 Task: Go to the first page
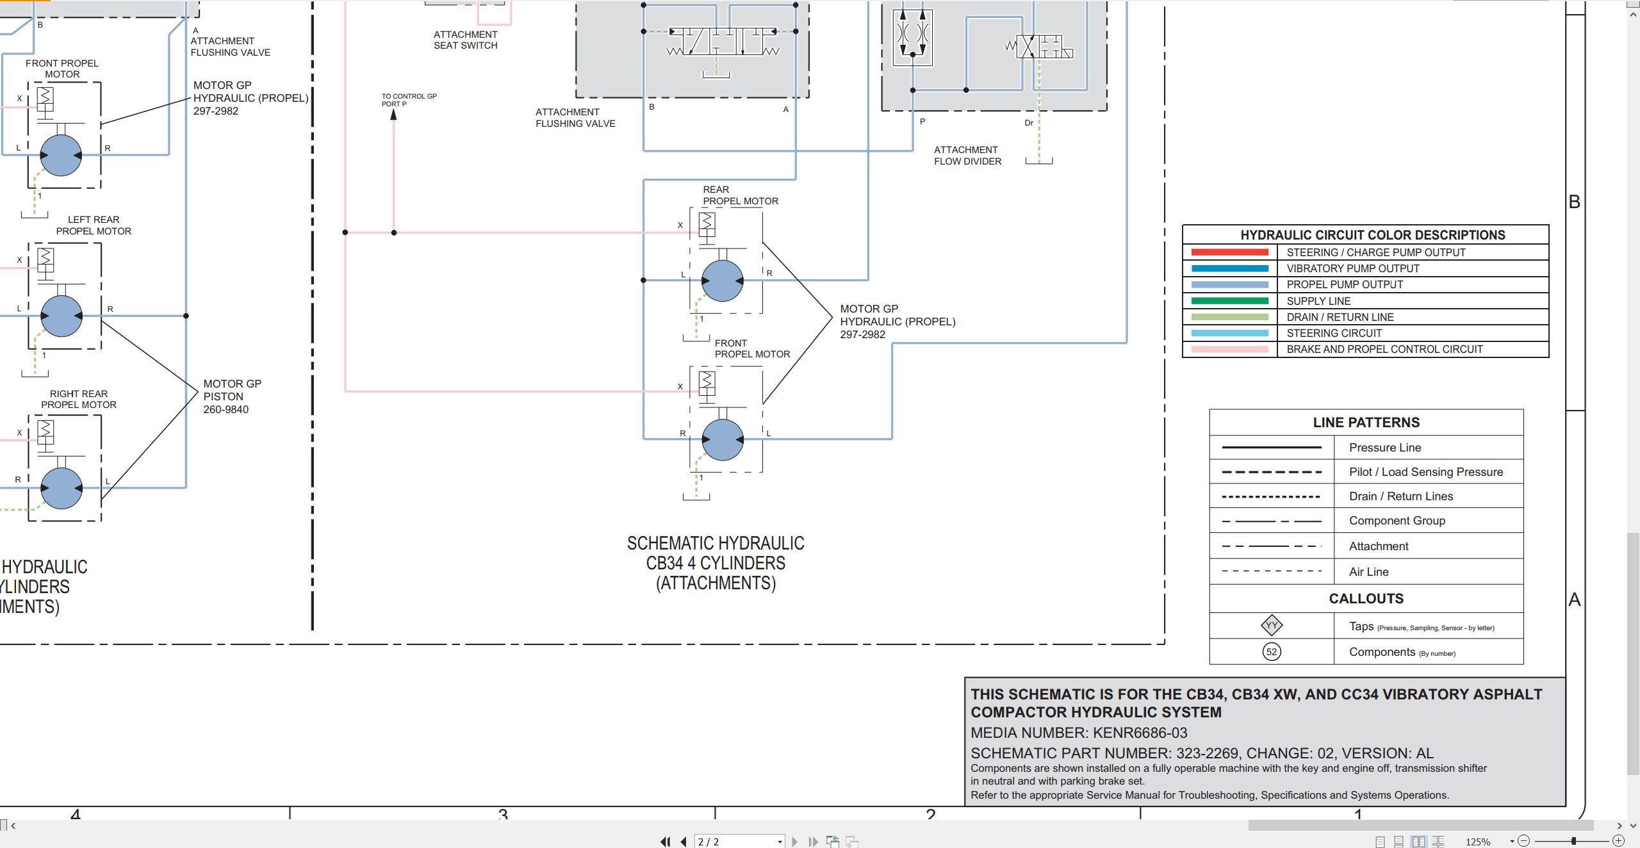pos(666,842)
